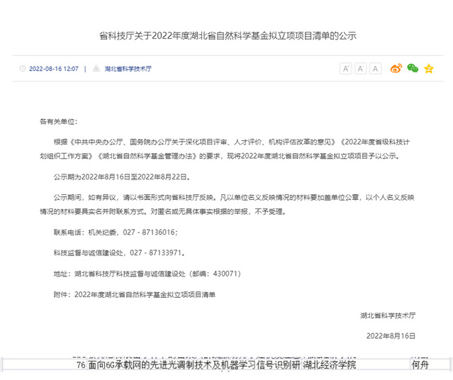
Task: Click the signature date 2022年8月16日
Action: coord(399,335)
